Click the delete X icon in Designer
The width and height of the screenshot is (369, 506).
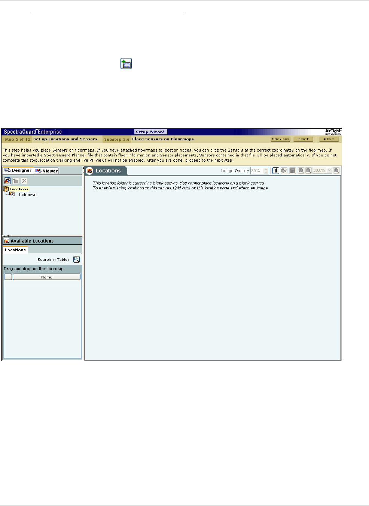[24, 181]
